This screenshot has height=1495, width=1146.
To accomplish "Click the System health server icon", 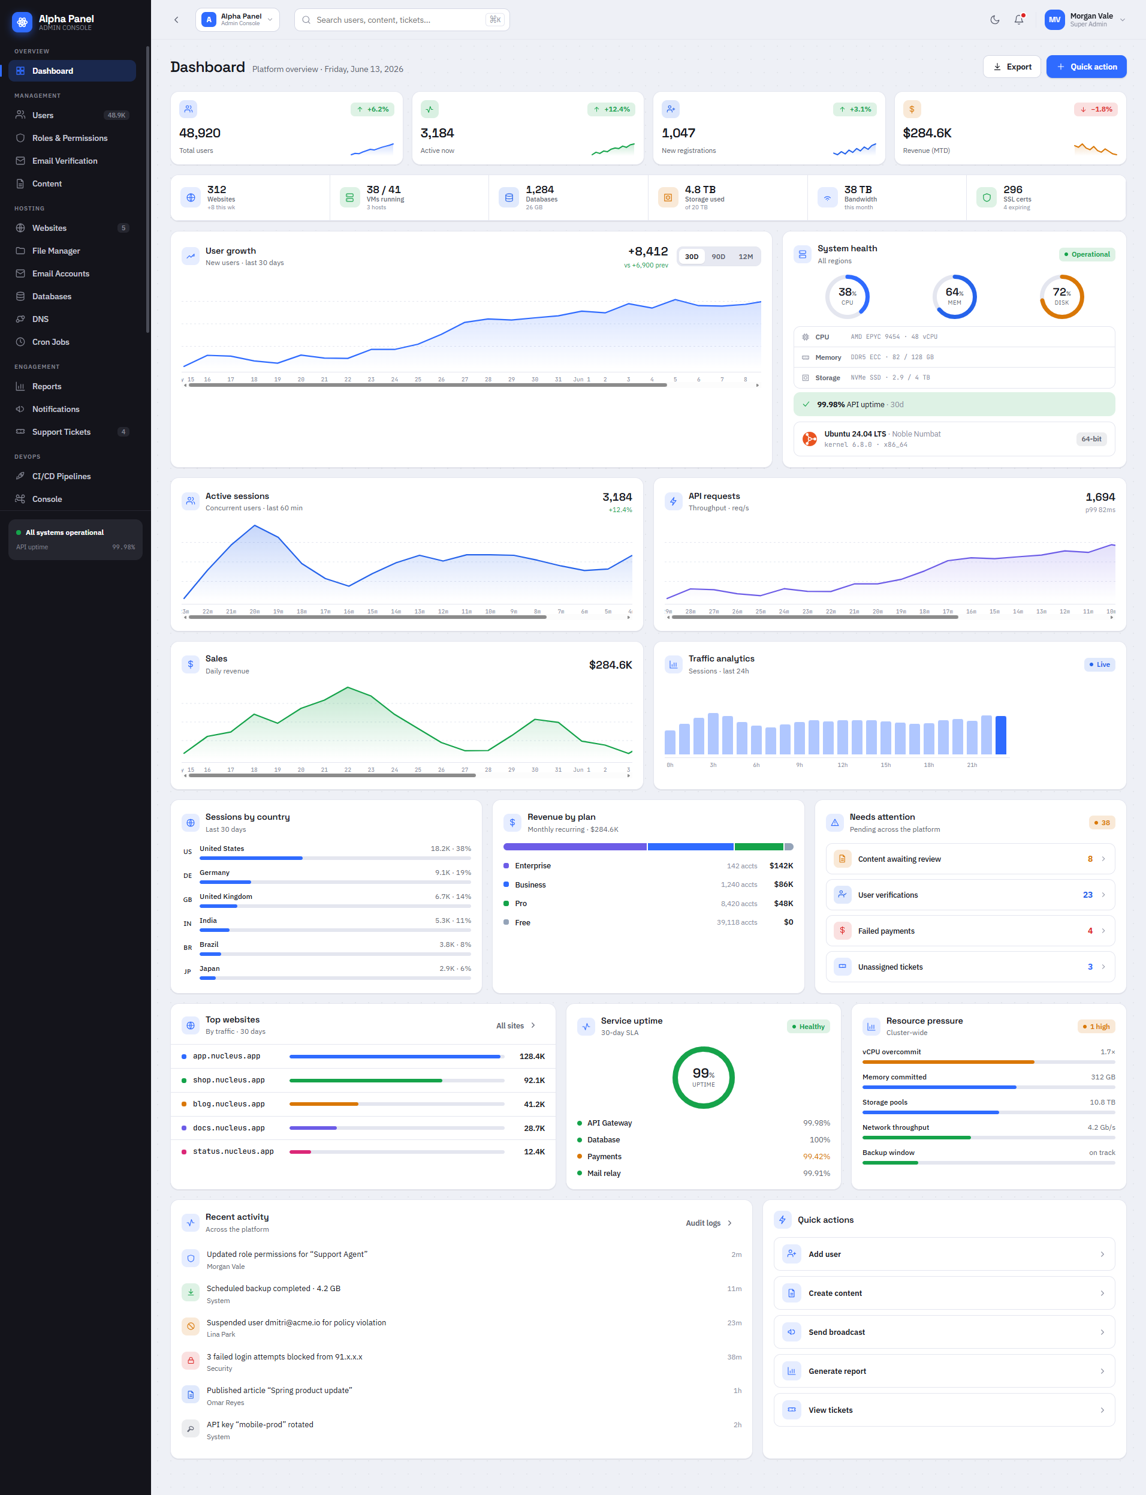I will point(802,254).
